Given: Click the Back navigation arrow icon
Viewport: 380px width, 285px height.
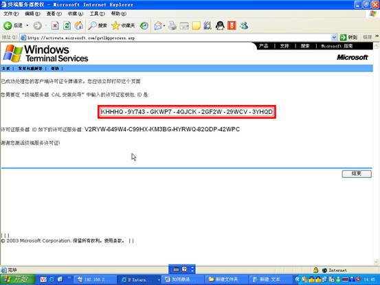Looking at the screenshot, I should coord(8,25).
